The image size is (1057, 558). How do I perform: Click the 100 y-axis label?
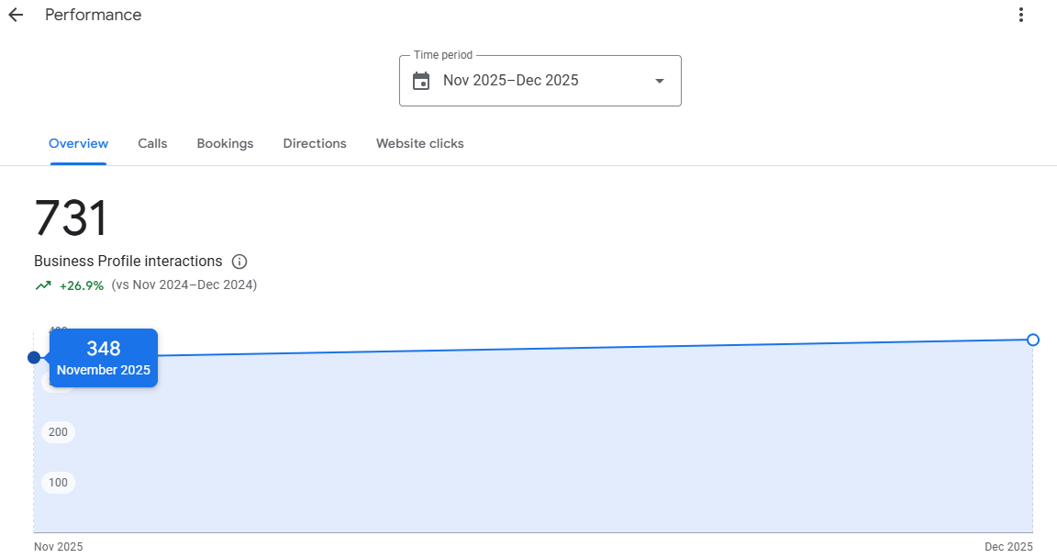click(58, 483)
